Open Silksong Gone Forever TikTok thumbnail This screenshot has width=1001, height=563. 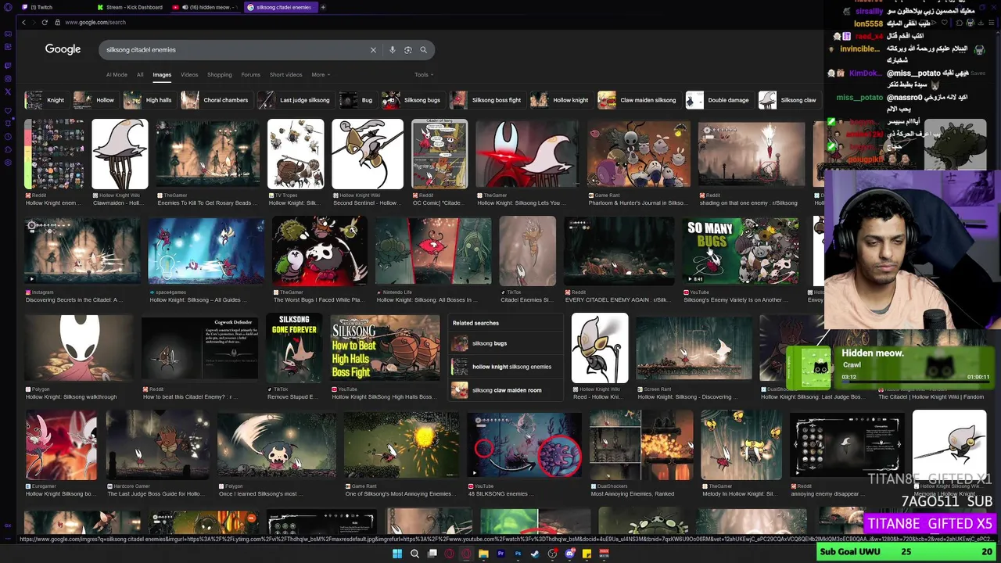point(294,348)
